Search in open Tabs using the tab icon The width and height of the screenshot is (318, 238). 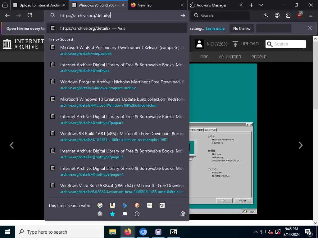(125, 214)
